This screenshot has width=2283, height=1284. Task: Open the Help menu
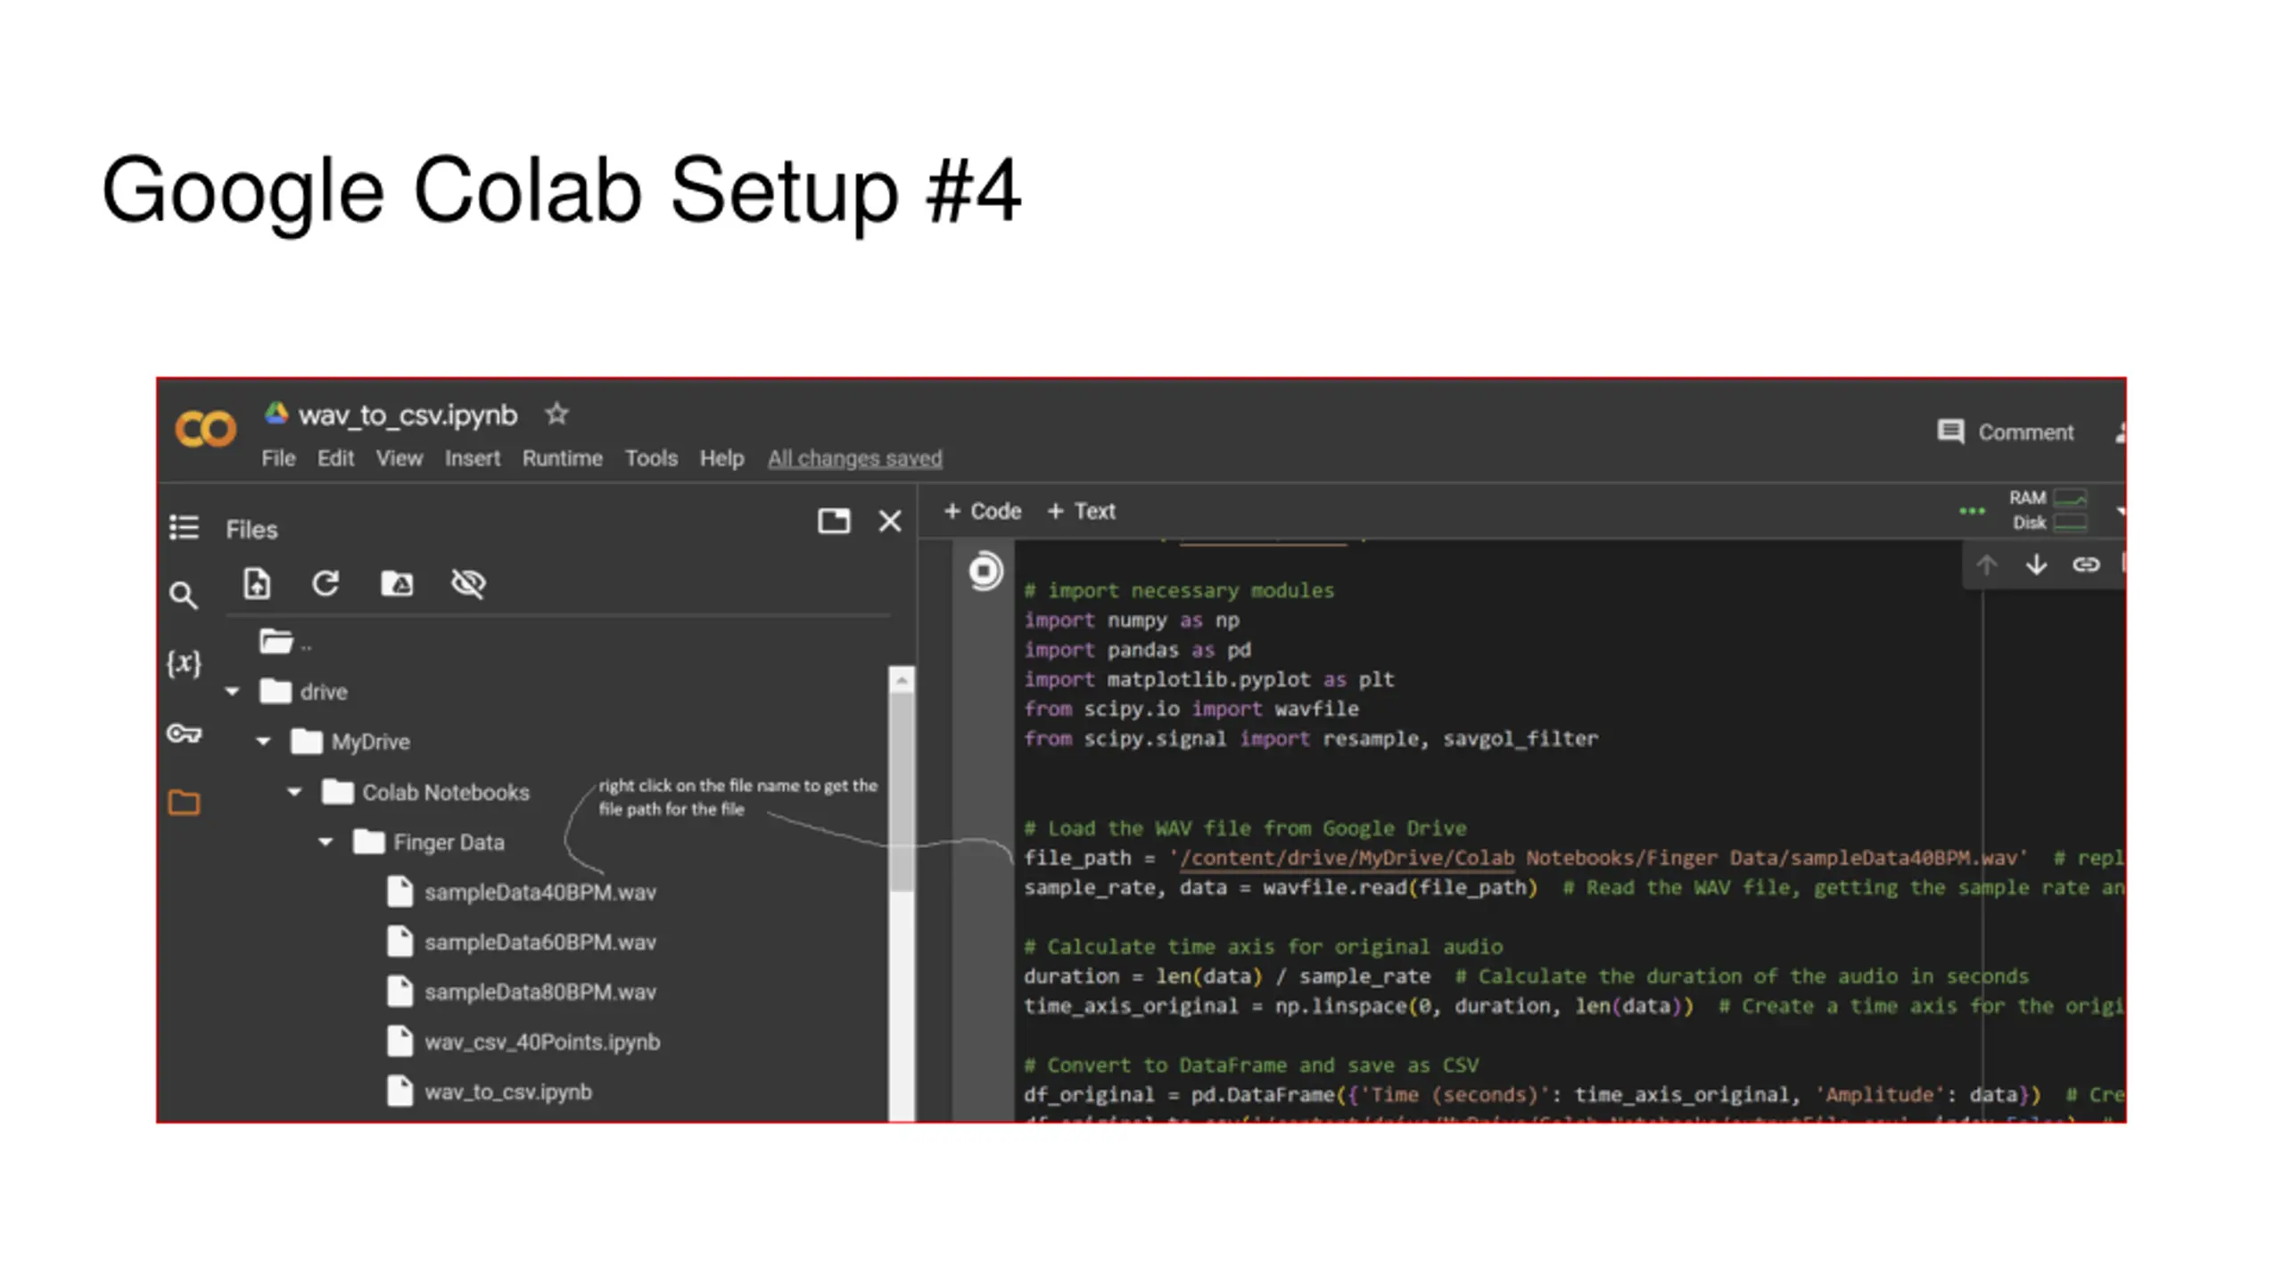point(721,458)
